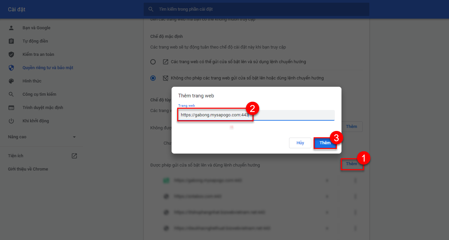Click the palette icon for Hình thức
The image size is (449, 240).
click(11, 81)
